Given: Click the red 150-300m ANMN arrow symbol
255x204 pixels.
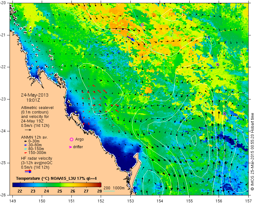Looking at the screenshot, I should (x=25, y=153).
